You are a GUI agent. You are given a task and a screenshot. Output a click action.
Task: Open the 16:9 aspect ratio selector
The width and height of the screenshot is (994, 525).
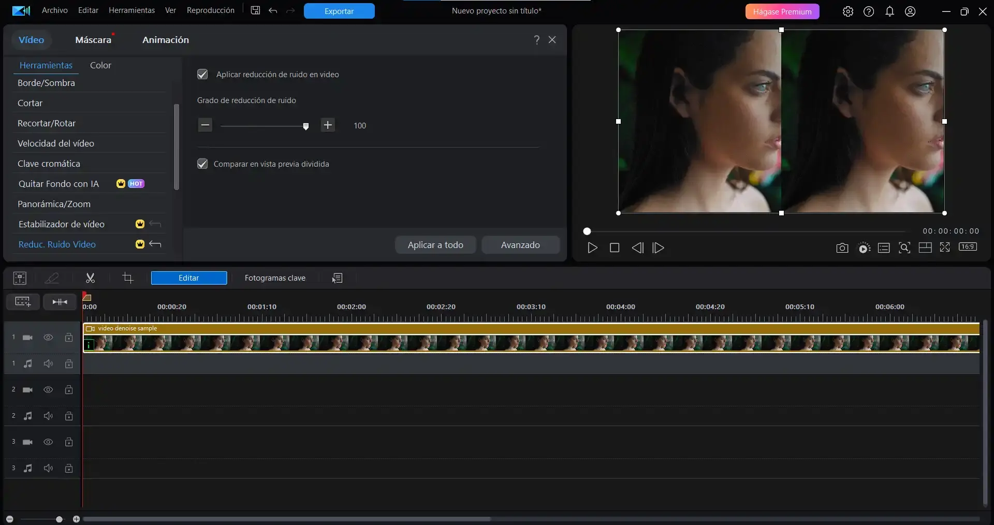coord(968,247)
